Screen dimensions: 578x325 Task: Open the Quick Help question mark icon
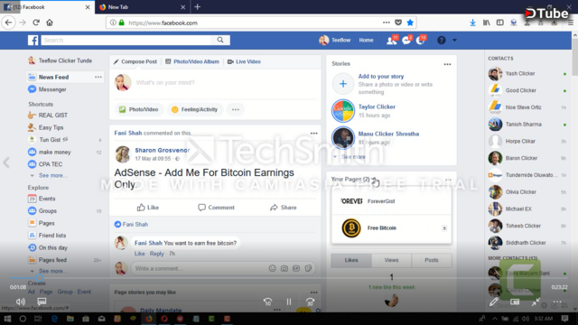442,40
